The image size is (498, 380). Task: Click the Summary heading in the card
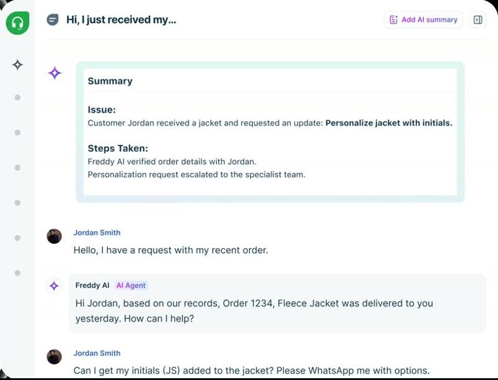[110, 81]
